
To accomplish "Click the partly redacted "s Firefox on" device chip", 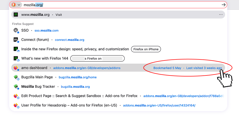I will coord(97,58).
